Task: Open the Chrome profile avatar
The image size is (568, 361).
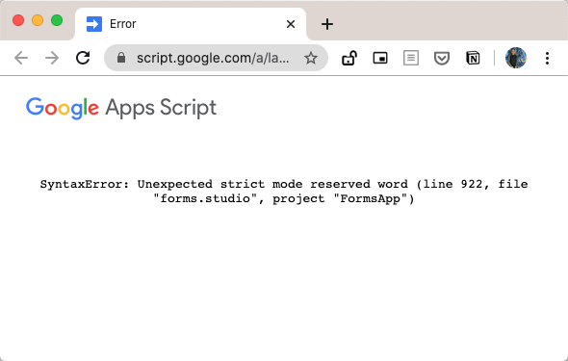Action: (x=516, y=58)
